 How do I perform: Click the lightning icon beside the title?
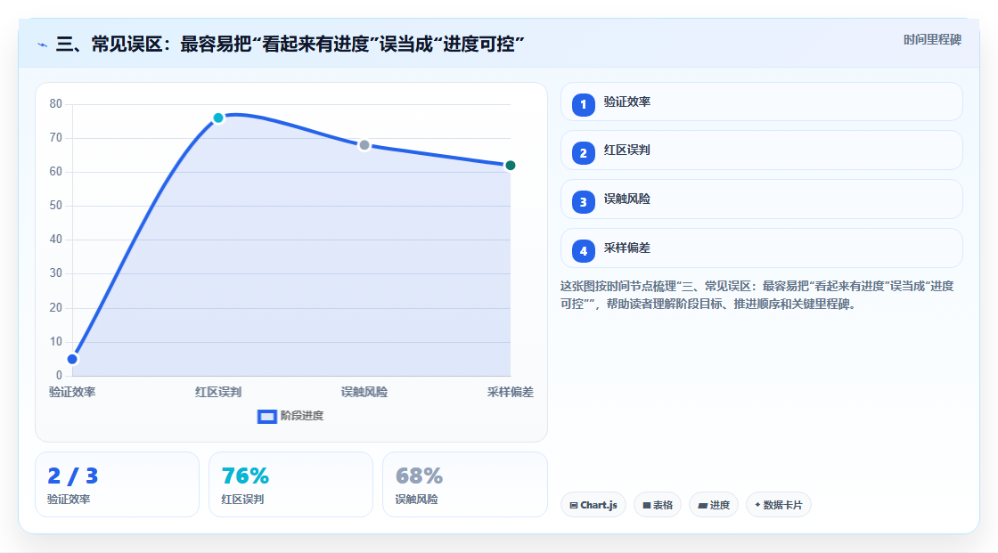point(43,45)
